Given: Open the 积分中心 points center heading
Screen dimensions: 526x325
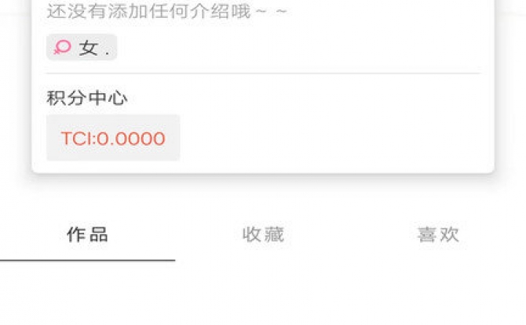Looking at the screenshot, I should 87,98.
